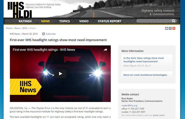
Task: Click the Subscribe link
Action: [51, 34]
